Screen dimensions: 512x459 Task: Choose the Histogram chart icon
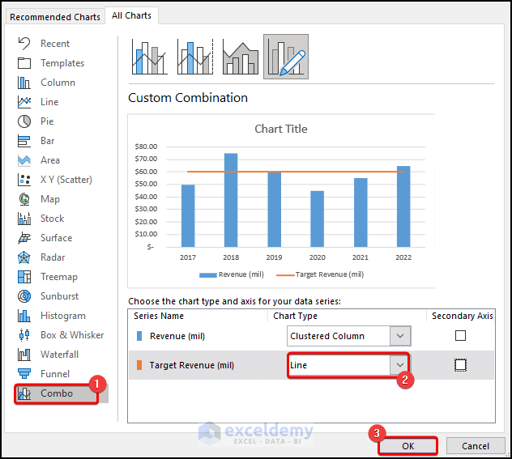point(24,316)
